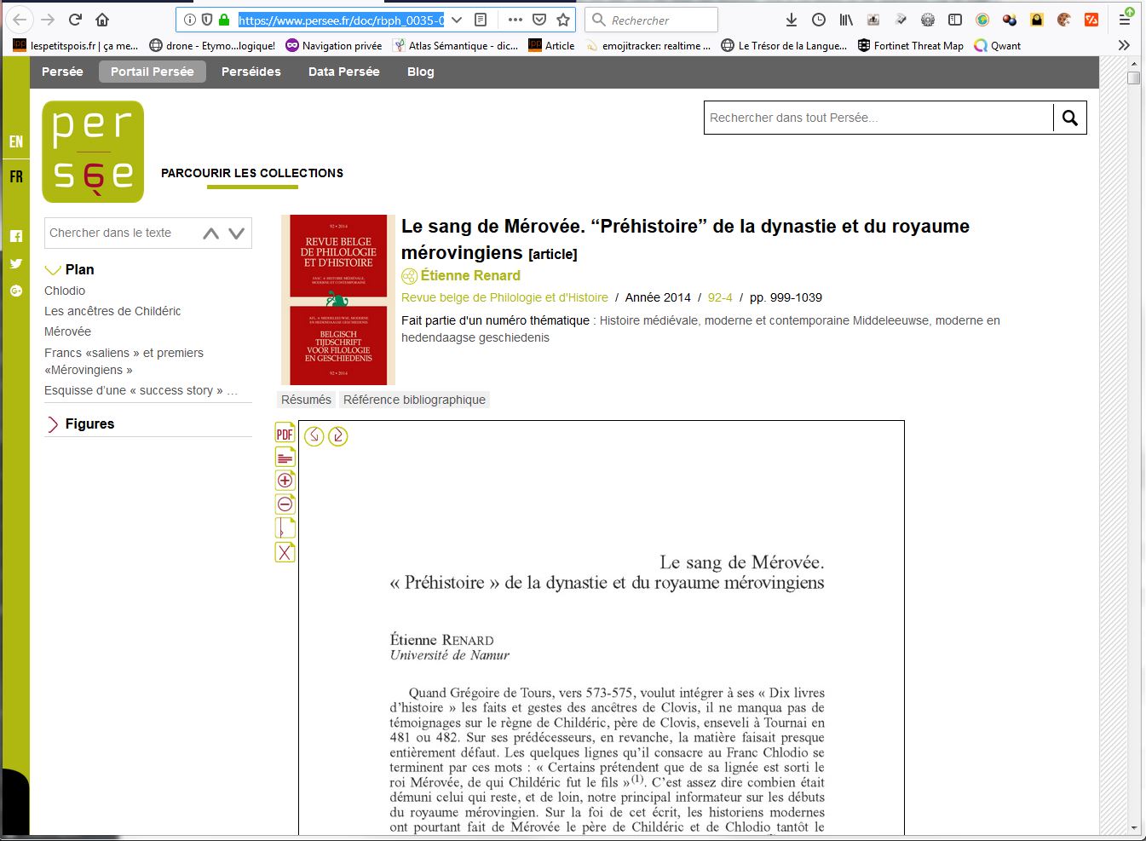Share the article on Twitter

16,263
